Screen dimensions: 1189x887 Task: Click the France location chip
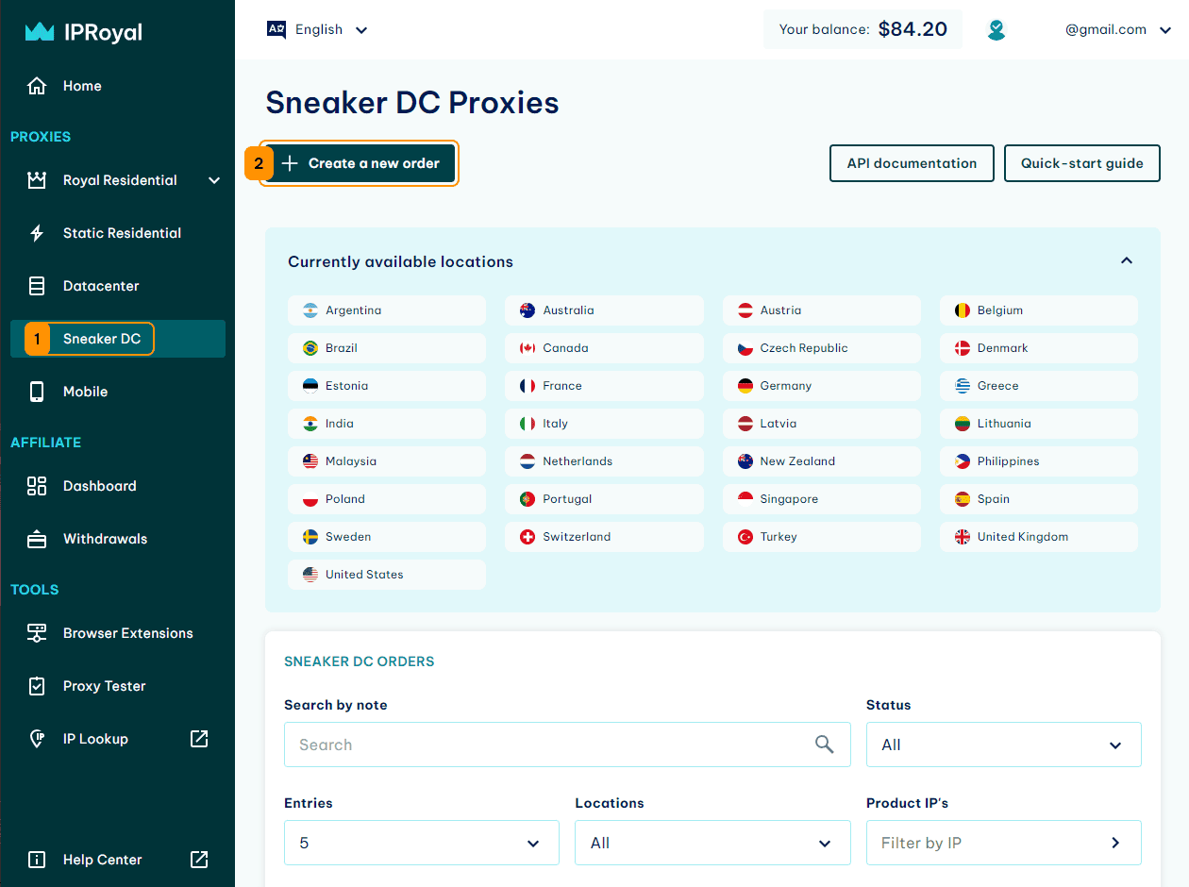604,386
